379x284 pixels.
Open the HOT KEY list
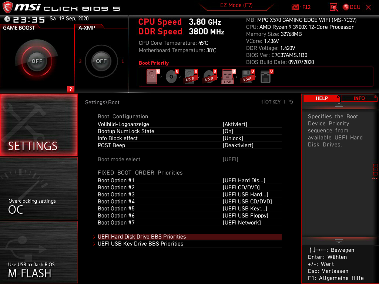pyautogui.click(x=271, y=102)
